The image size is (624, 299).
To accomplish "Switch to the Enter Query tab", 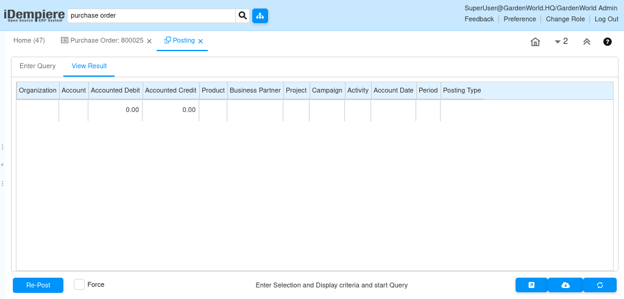I will click(38, 66).
